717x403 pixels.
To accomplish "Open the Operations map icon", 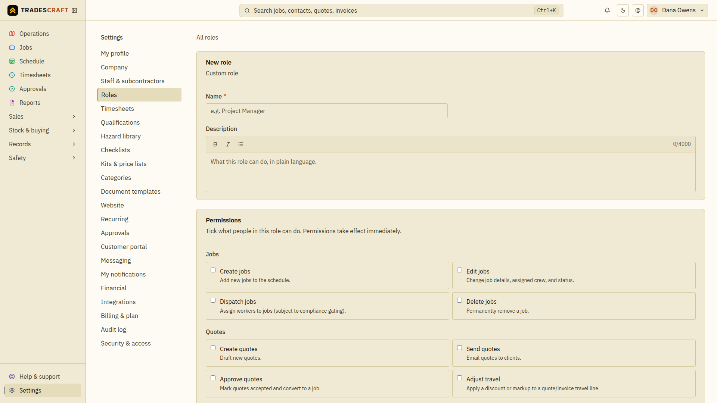I will [12, 34].
